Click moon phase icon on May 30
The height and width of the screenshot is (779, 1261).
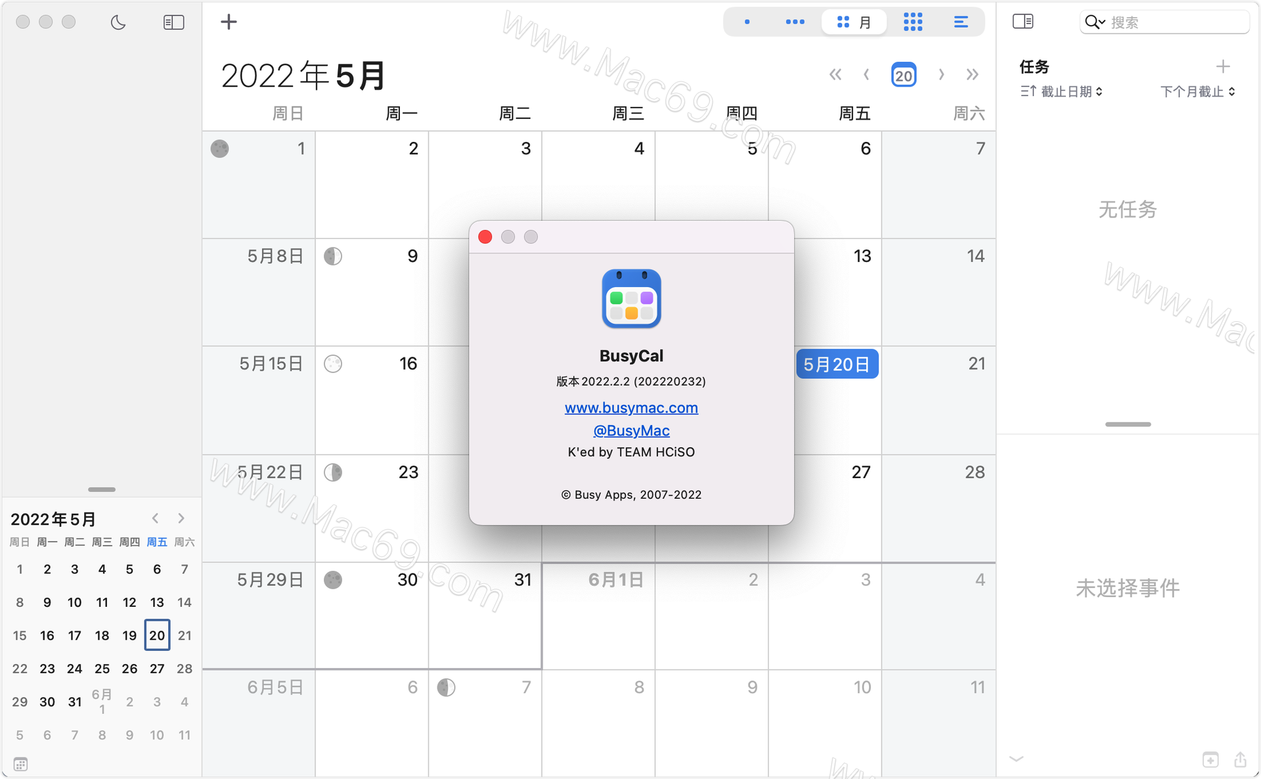pyautogui.click(x=333, y=580)
